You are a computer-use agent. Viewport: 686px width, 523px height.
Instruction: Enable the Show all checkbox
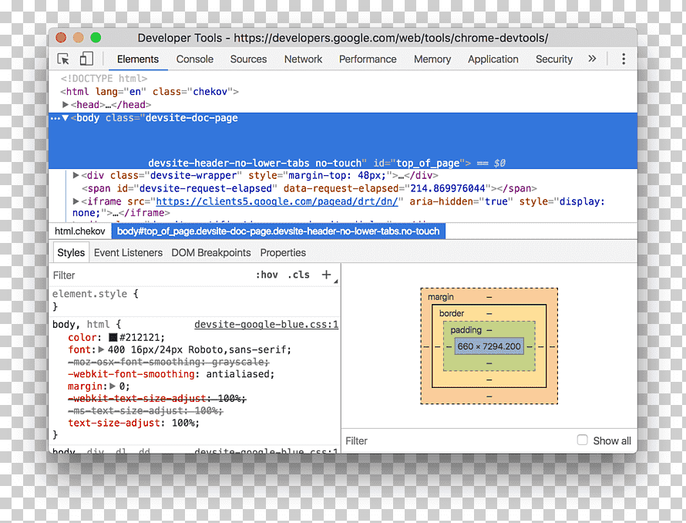[582, 440]
